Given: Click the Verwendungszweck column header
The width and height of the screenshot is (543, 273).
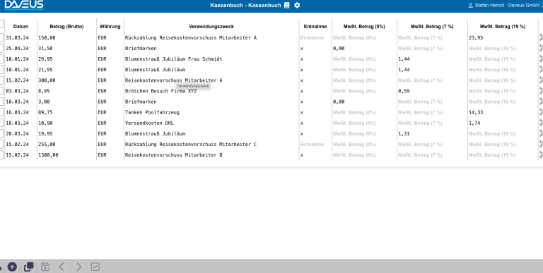Looking at the screenshot, I should click(x=211, y=27).
